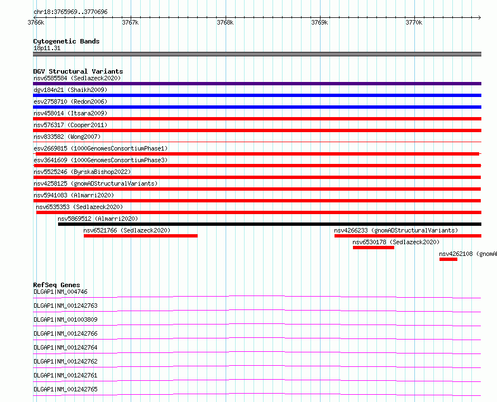497x402 pixels.
Task: Click the 3766k ruler label
Action: [x=36, y=22]
